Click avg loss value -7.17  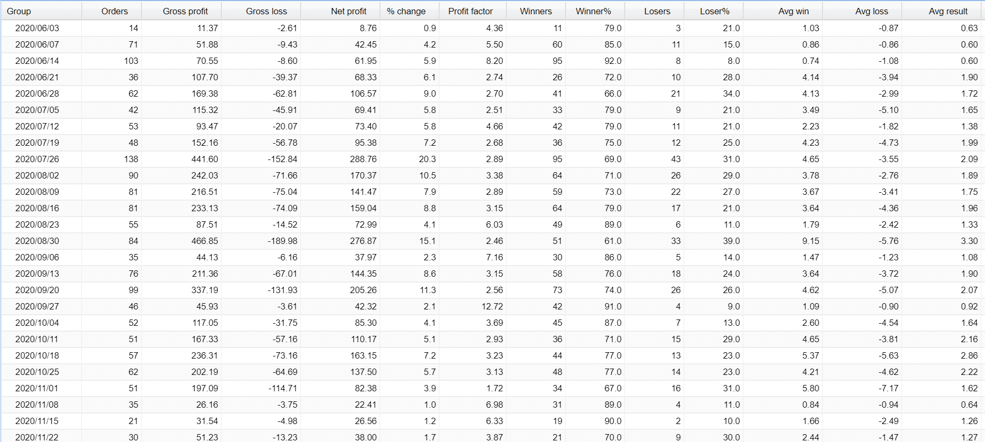888,388
